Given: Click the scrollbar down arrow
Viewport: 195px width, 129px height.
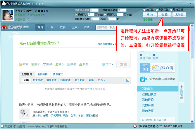Looking at the screenshot, I should [192, 121].
